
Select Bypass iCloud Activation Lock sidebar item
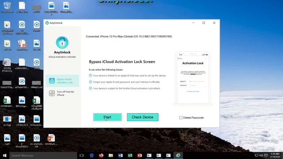point(62,81)
